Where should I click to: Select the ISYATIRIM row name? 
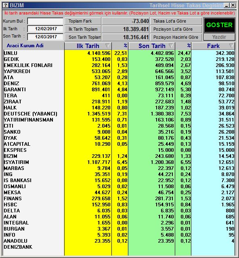[x=17, y=162]
